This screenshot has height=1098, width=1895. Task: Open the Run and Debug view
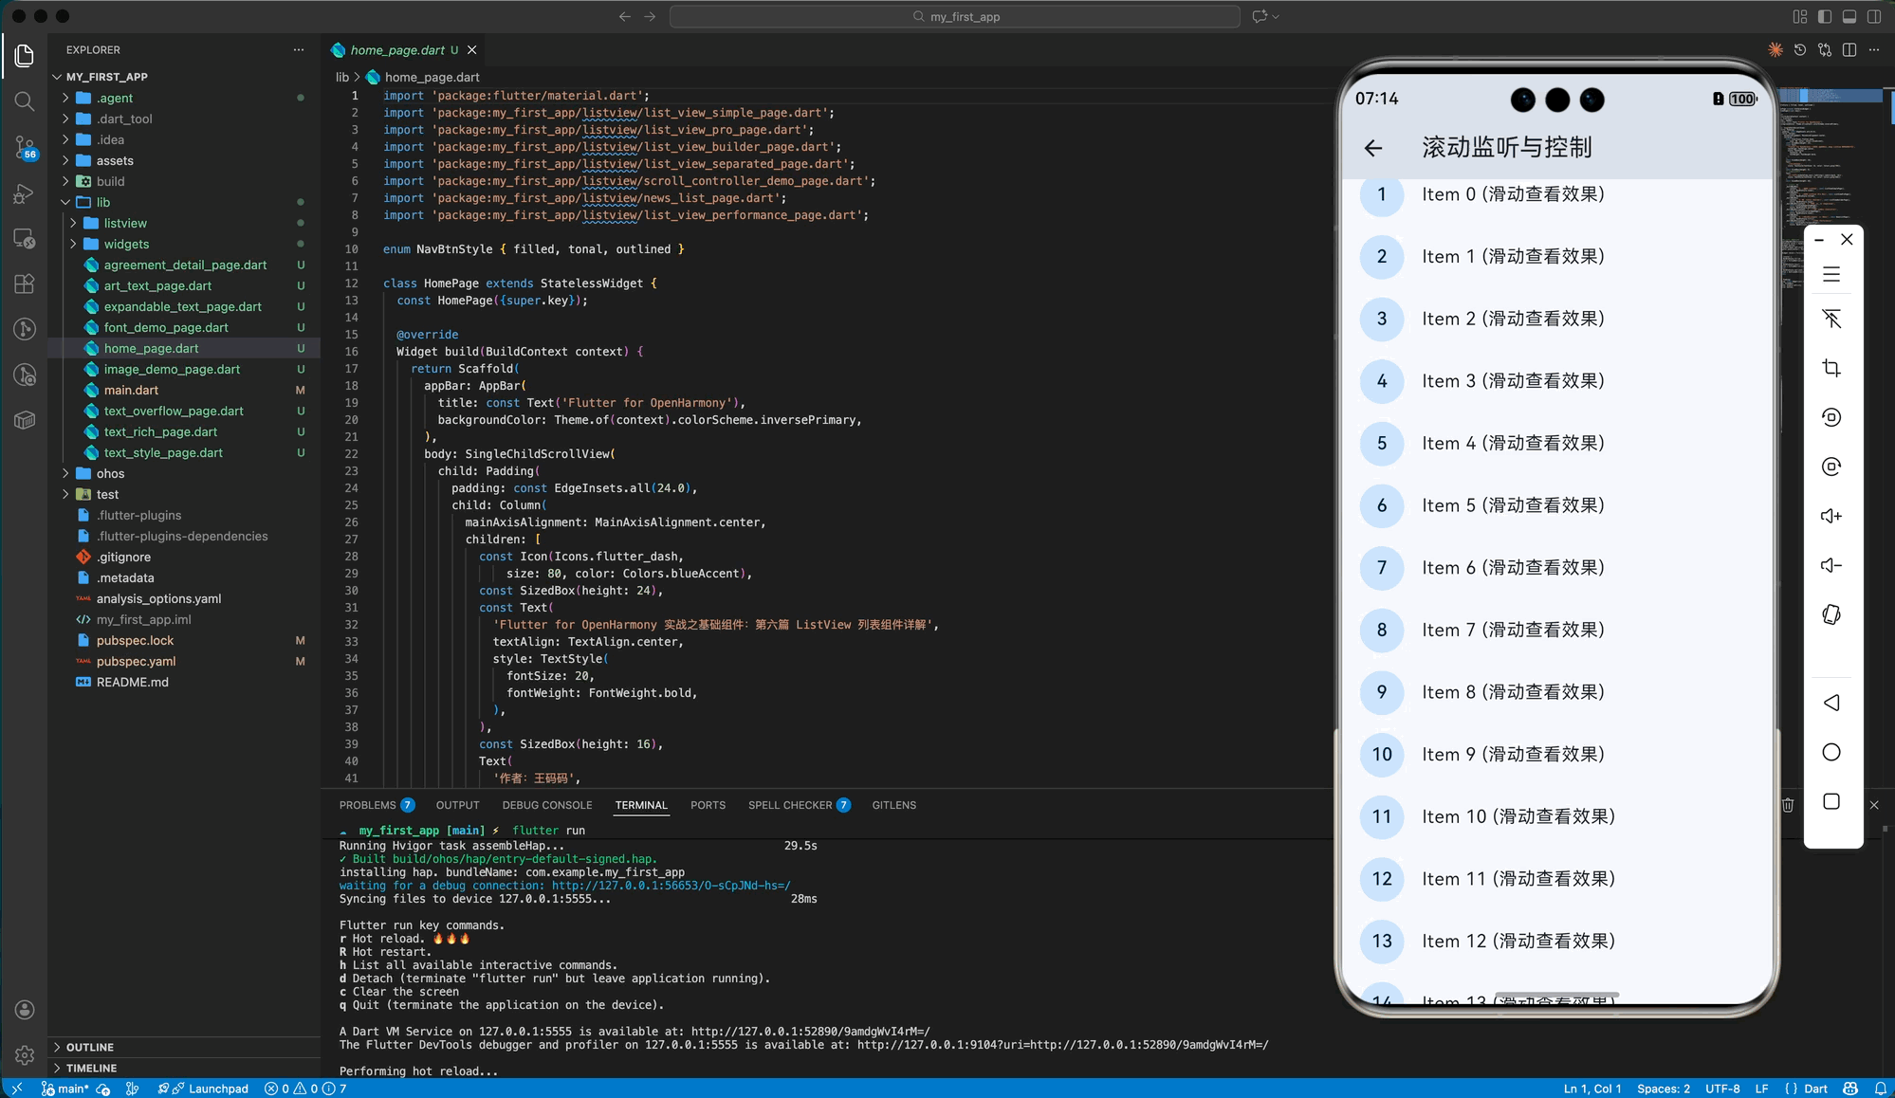[x=25, y=193]
